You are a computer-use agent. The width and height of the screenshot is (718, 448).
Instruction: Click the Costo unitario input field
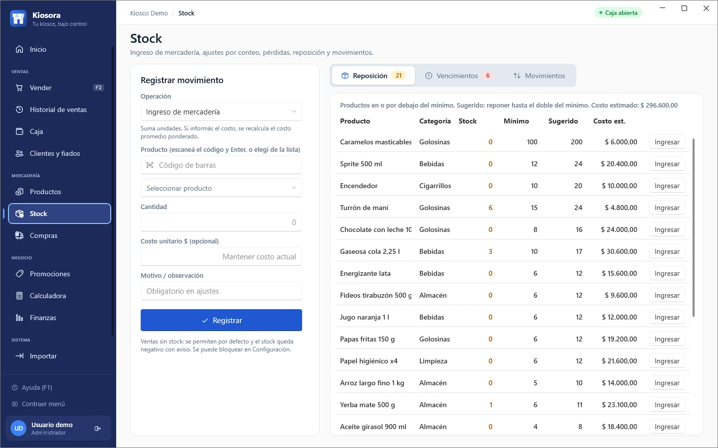[221, 256]
